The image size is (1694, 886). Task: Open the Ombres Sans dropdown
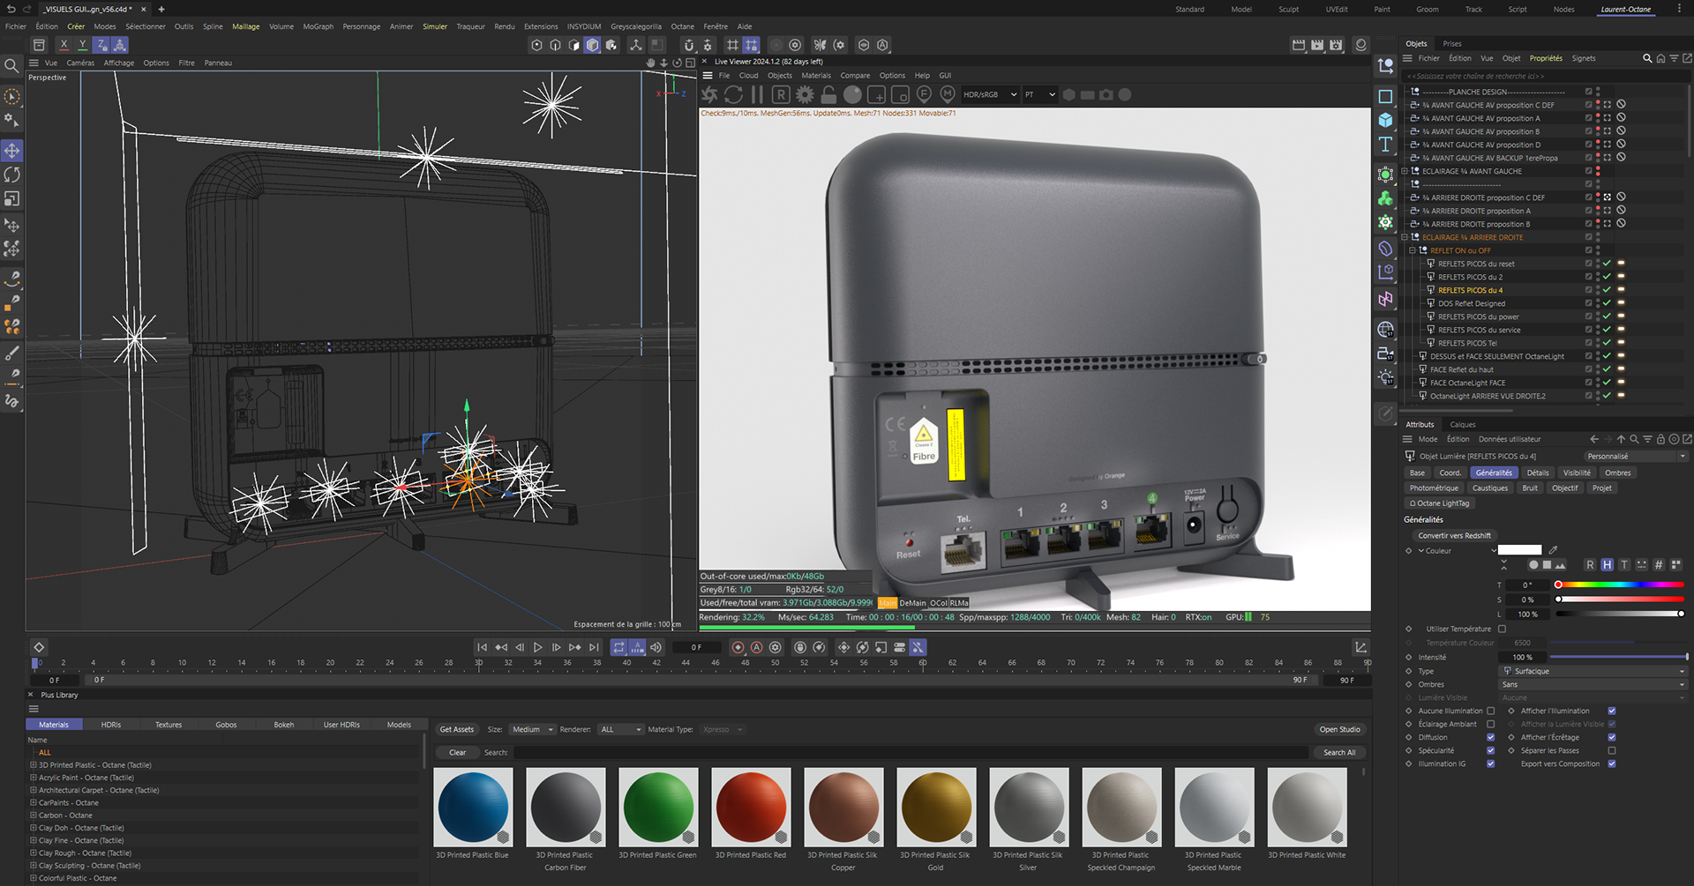click(x=1594, y=684)
